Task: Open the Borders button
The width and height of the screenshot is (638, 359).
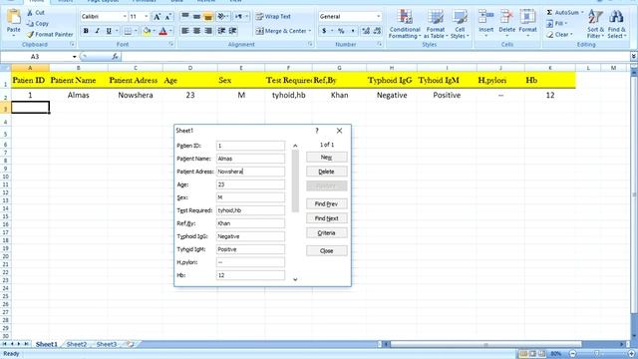Action: click(128, 31)
